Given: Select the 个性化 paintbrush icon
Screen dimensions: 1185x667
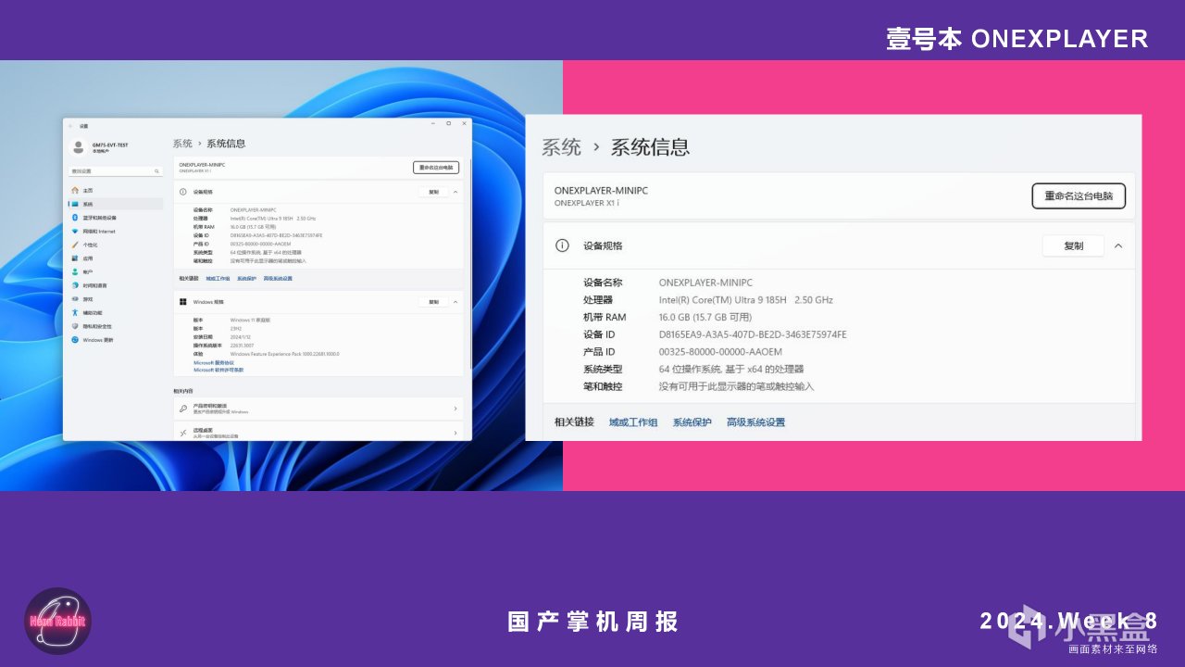Looking at the screenshot, I should [x=75, y=245].
